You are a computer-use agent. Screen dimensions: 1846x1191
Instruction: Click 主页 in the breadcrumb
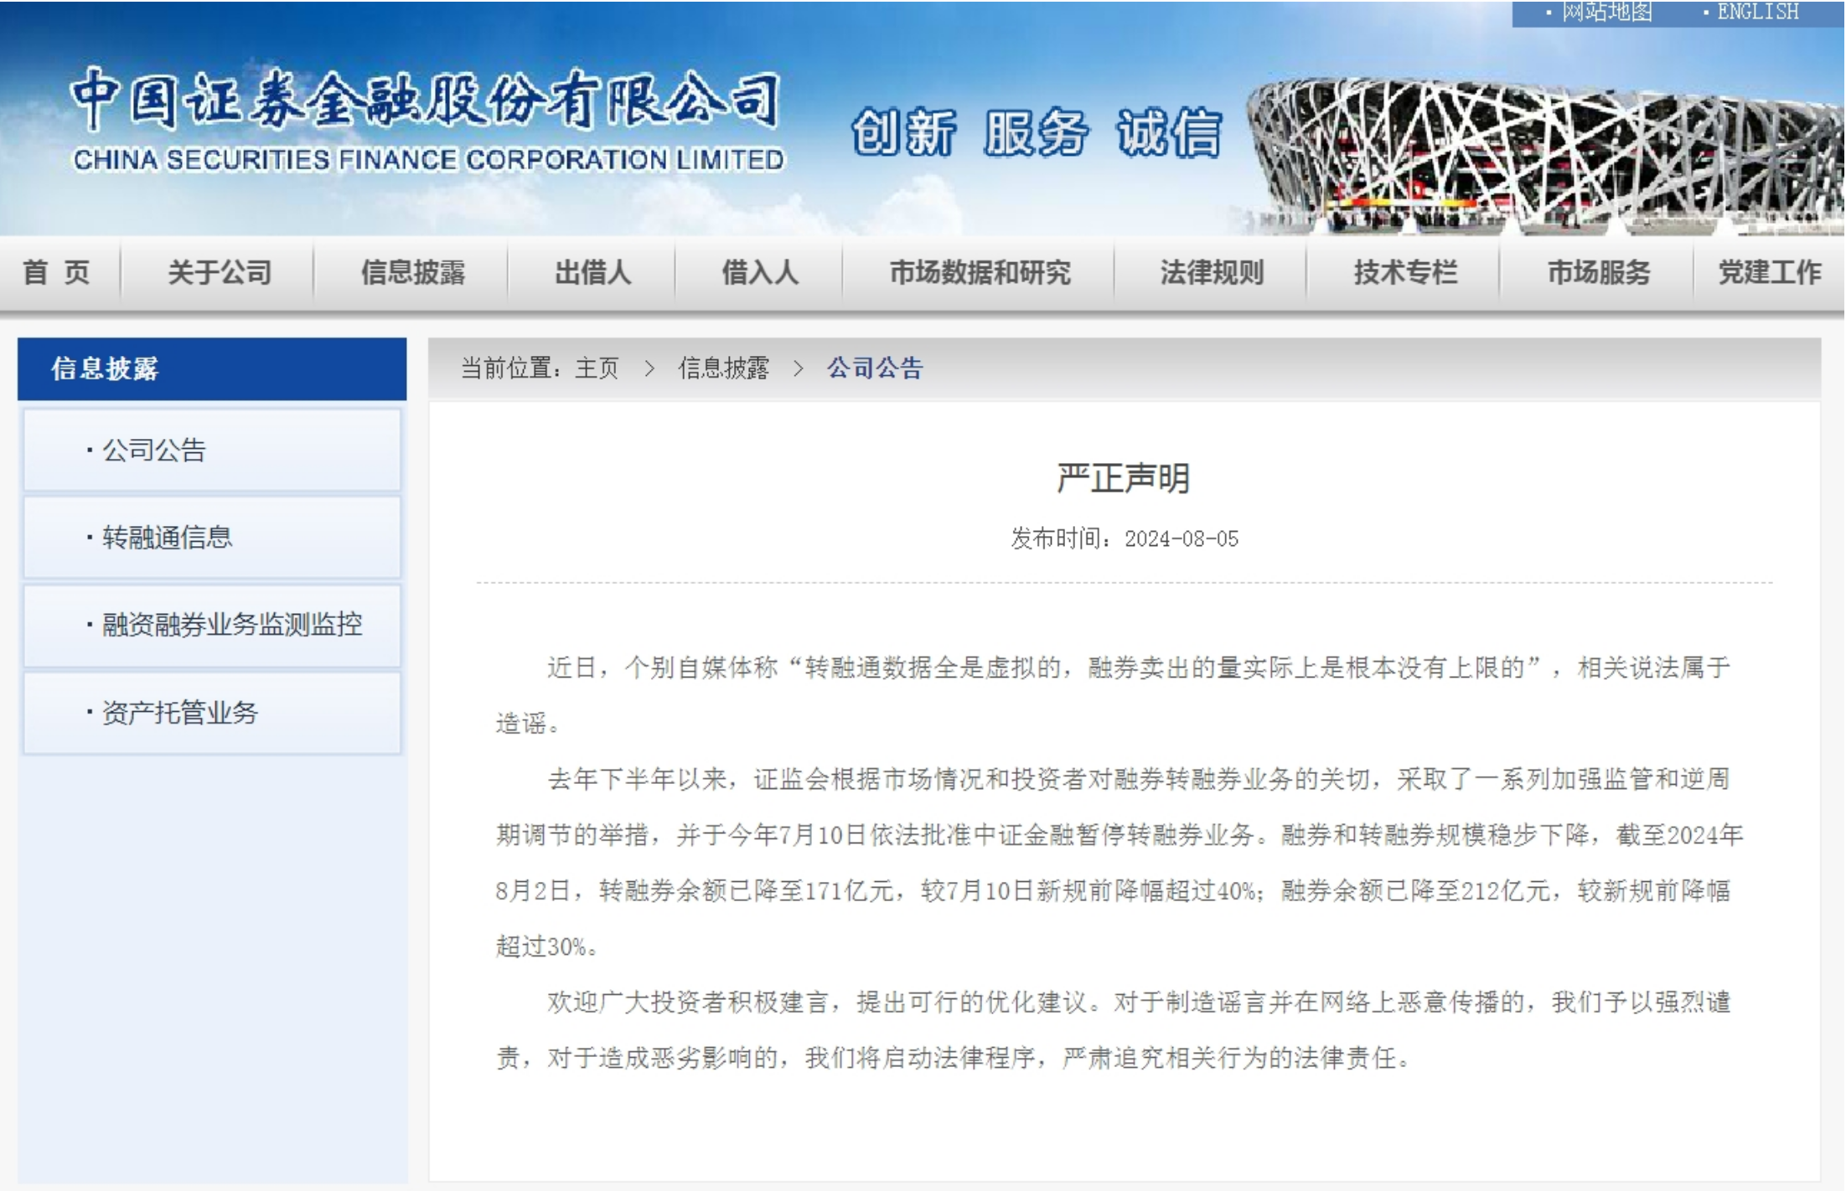tap(597, 368)
